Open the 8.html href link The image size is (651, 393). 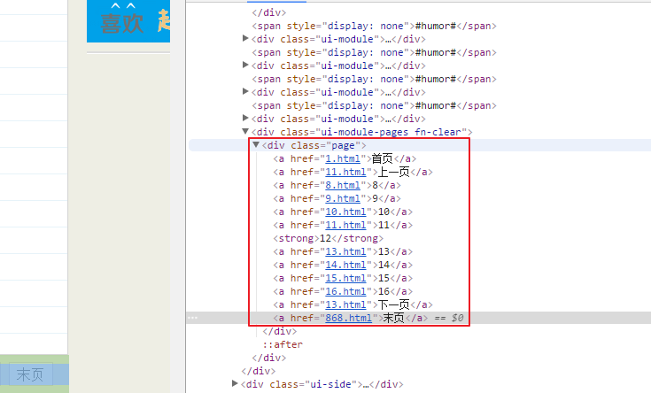(343, 185)
